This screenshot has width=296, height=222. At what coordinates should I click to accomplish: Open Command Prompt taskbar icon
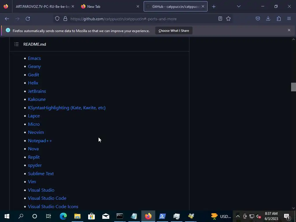120,216
